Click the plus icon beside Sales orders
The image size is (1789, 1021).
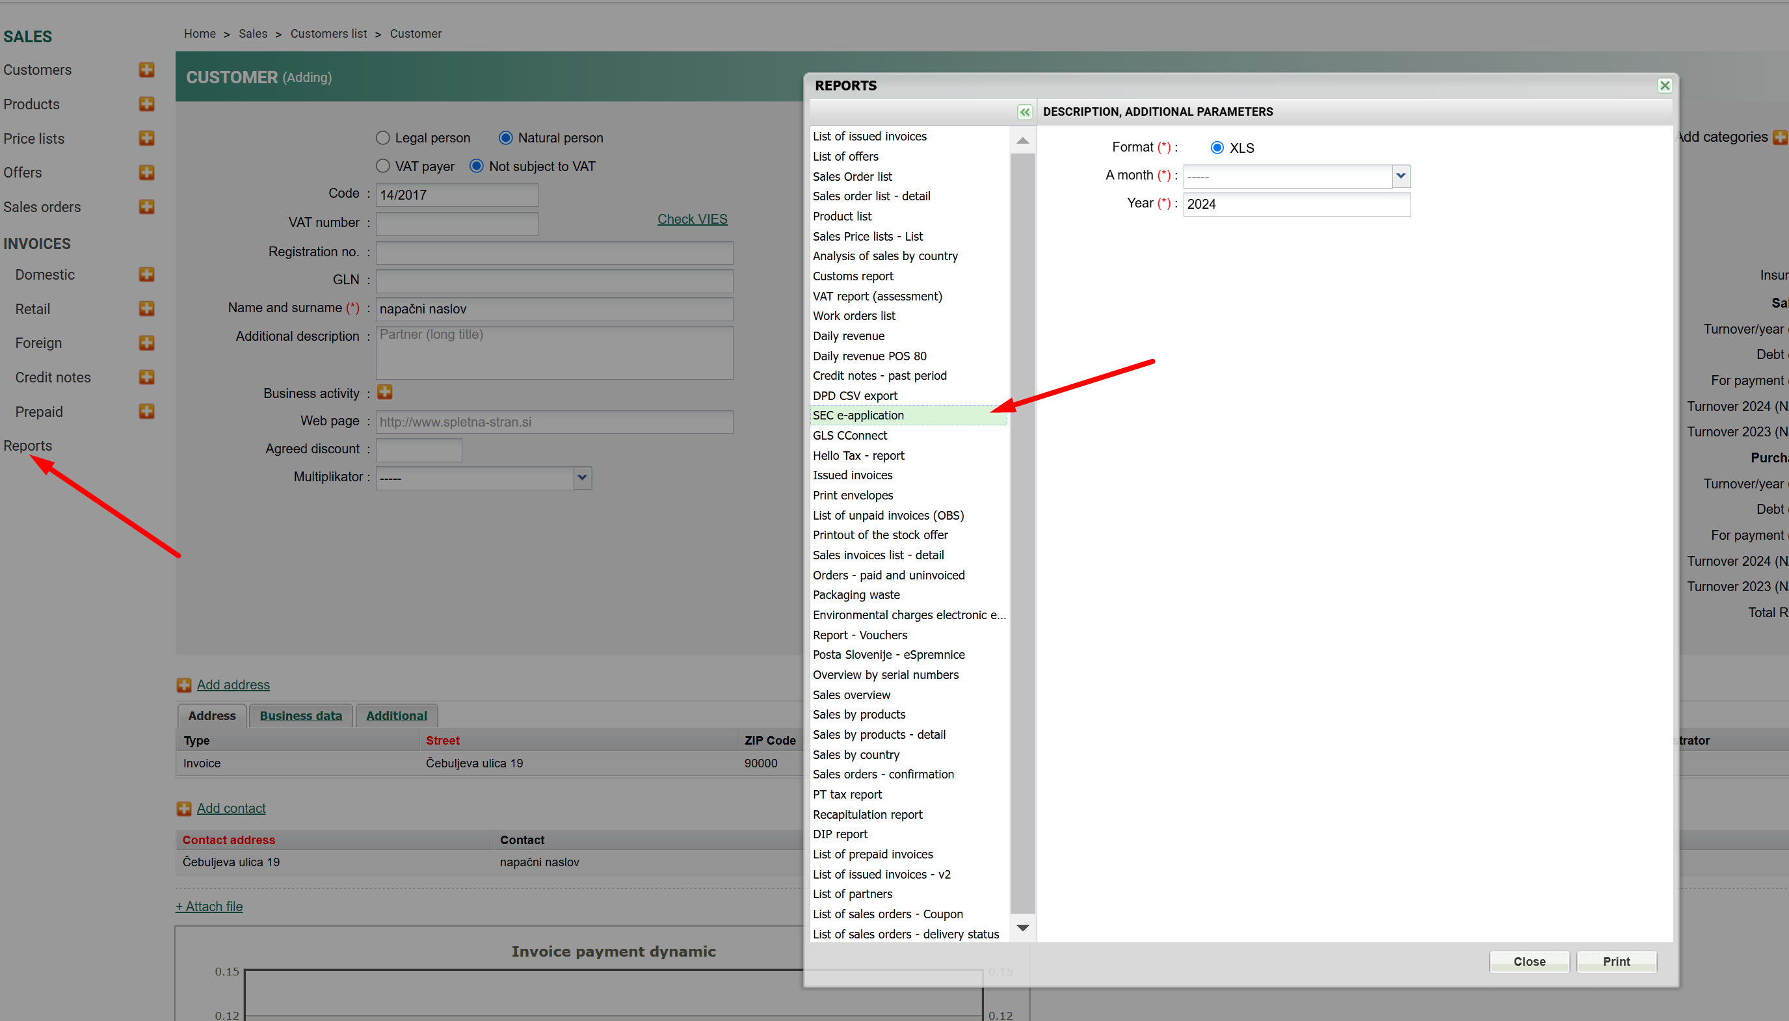[146, 207]
